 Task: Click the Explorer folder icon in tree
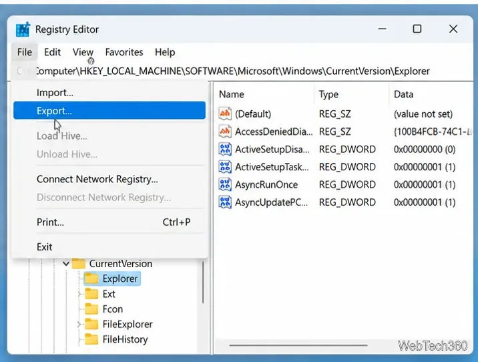tap(91, 279)
